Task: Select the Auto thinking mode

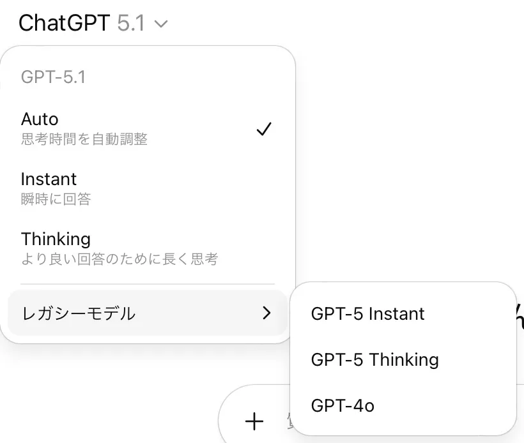Action: [x=40, y=119]
